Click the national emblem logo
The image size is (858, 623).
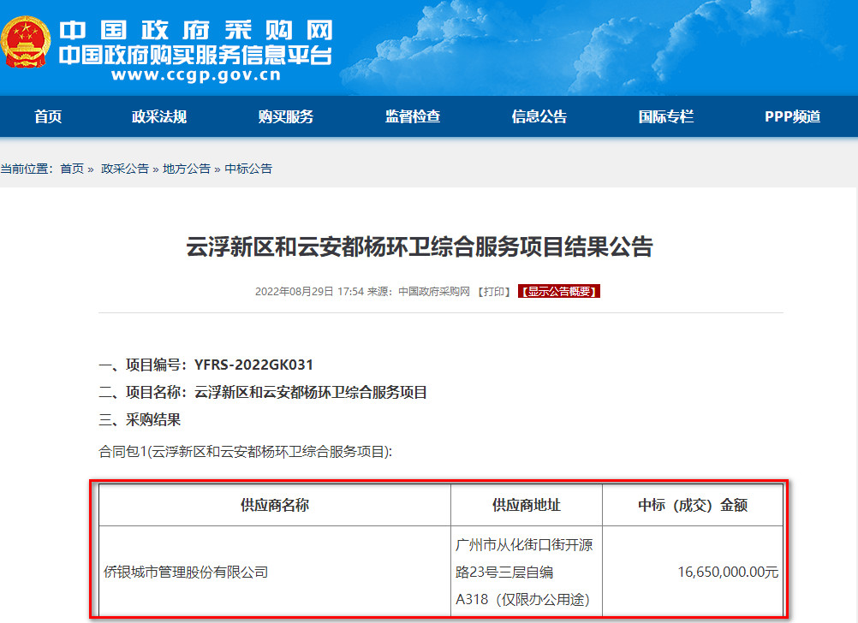click(25, 42)
